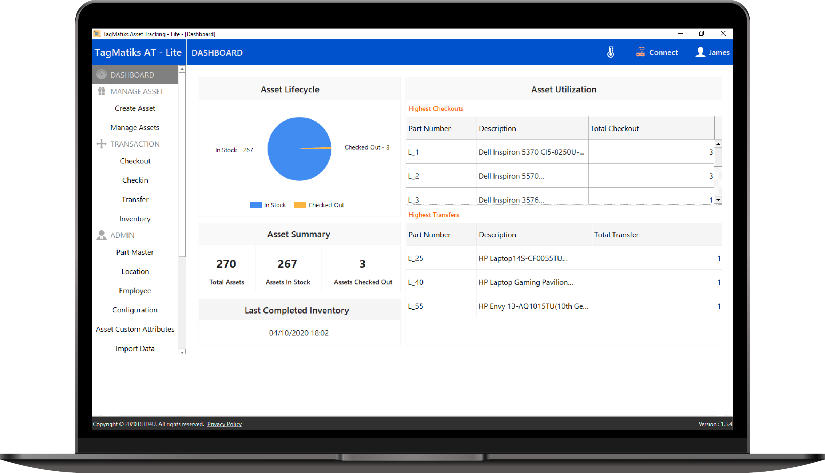Click the microphone icon in top bar
825x473 pixels.
coord(611,51)
